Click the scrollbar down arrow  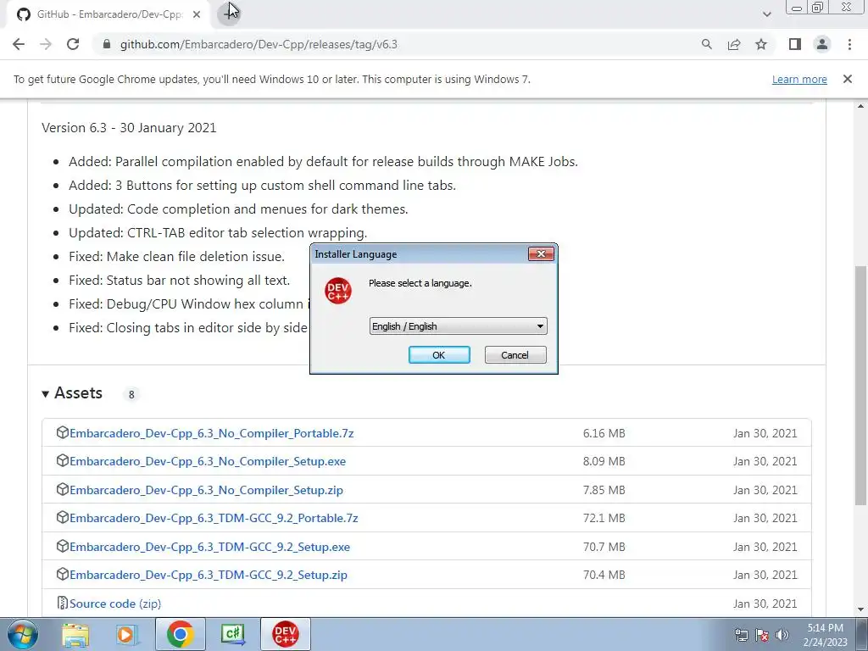pos(861,609)
